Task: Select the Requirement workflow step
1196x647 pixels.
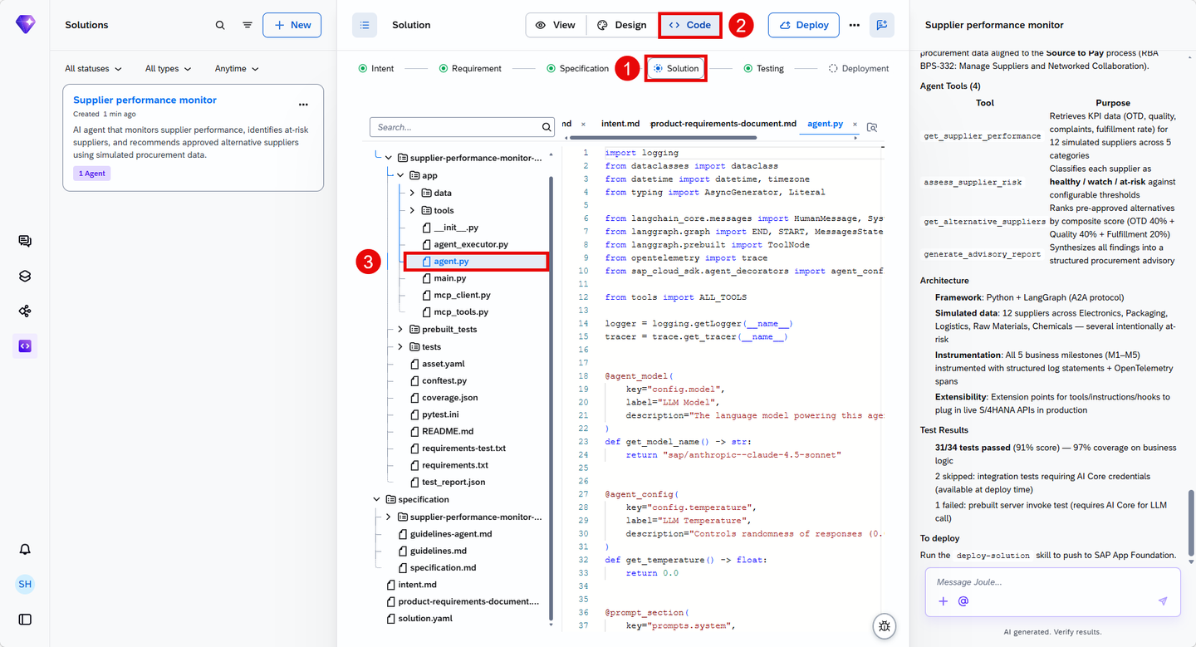Action: pos(470,68)
